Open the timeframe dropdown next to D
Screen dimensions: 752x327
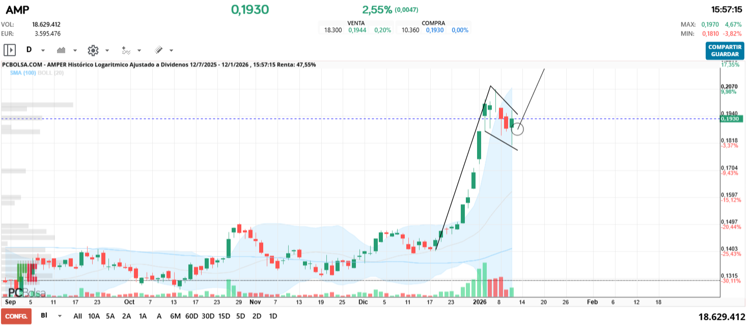tap(43, 50)
